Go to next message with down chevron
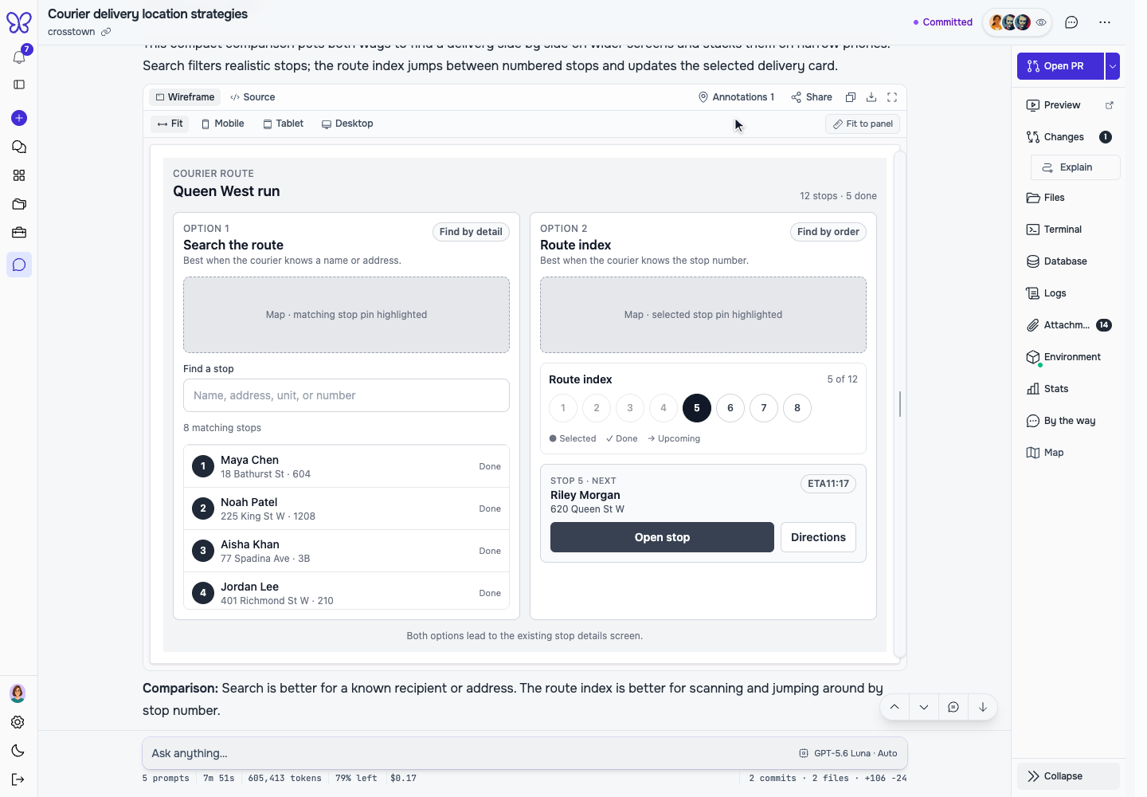Viewport: 1147px width, 797px height. [x=924, y=707]
